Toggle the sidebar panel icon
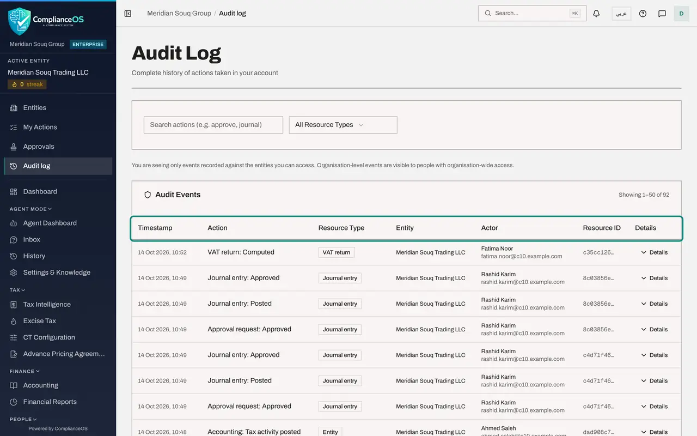Screen dimensions: 697x436 pyautogui.click(x=128, y=14)
